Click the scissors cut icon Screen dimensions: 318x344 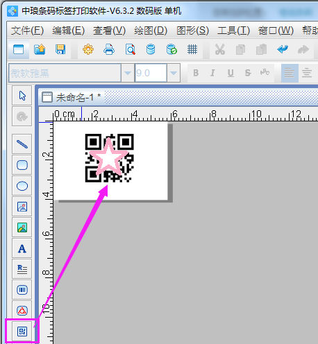coord(220,49)
